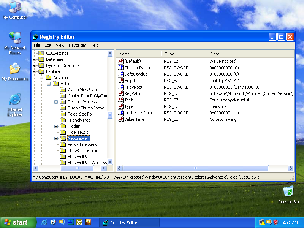This screenshot has width=304, height=228.
Task: Click the ValueName string value icon
Action: click(x=121, y=119)
